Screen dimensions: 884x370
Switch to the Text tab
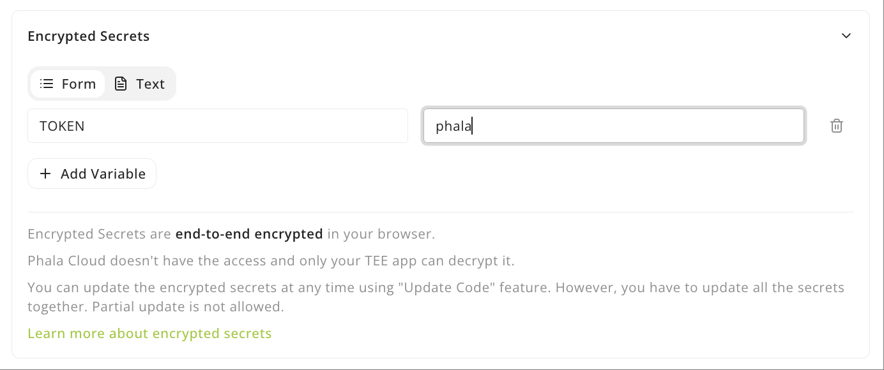pyautogui.click(x=139, y=84)
